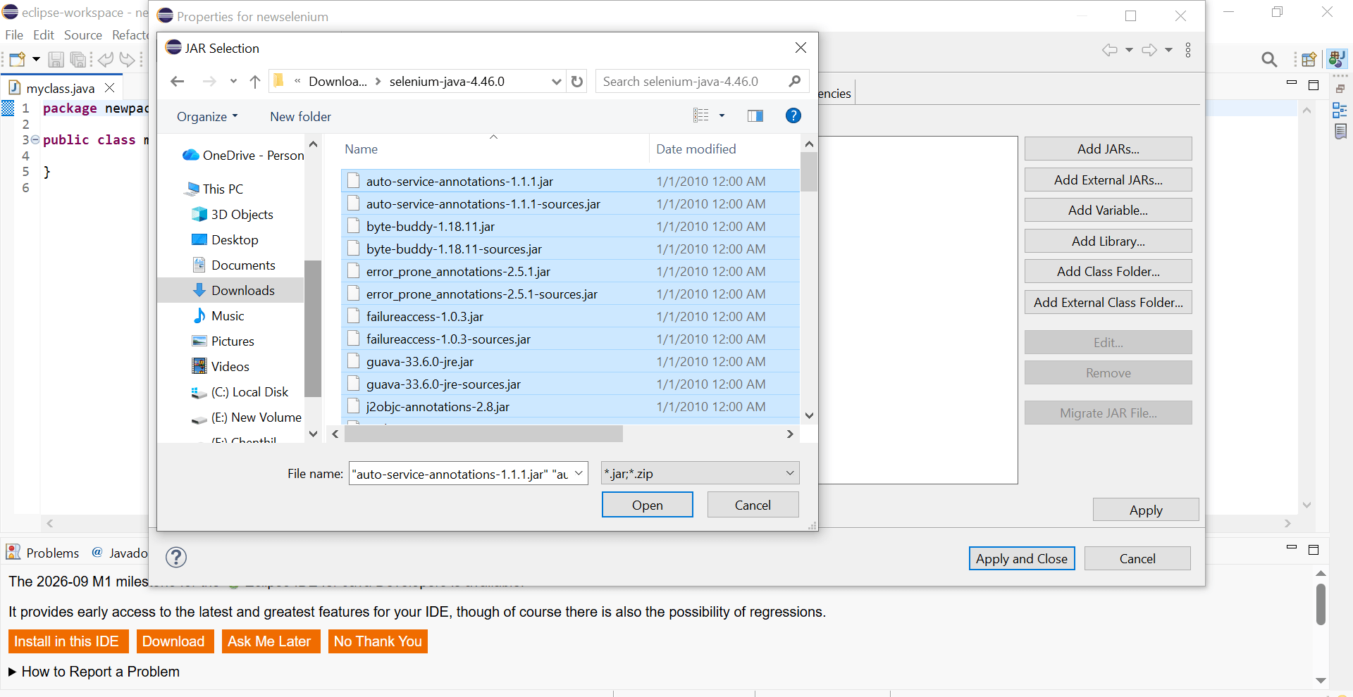Cancel the JAR Selection dialog

tap(753, 505)
